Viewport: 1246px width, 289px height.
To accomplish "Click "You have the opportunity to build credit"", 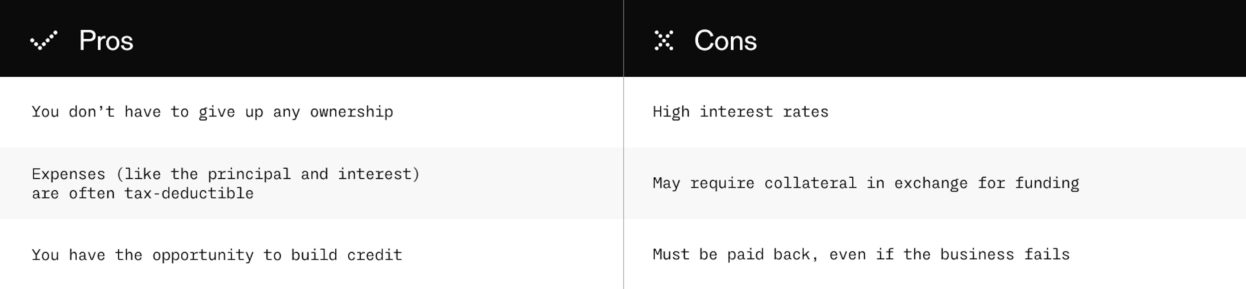I will coord(217,255).
